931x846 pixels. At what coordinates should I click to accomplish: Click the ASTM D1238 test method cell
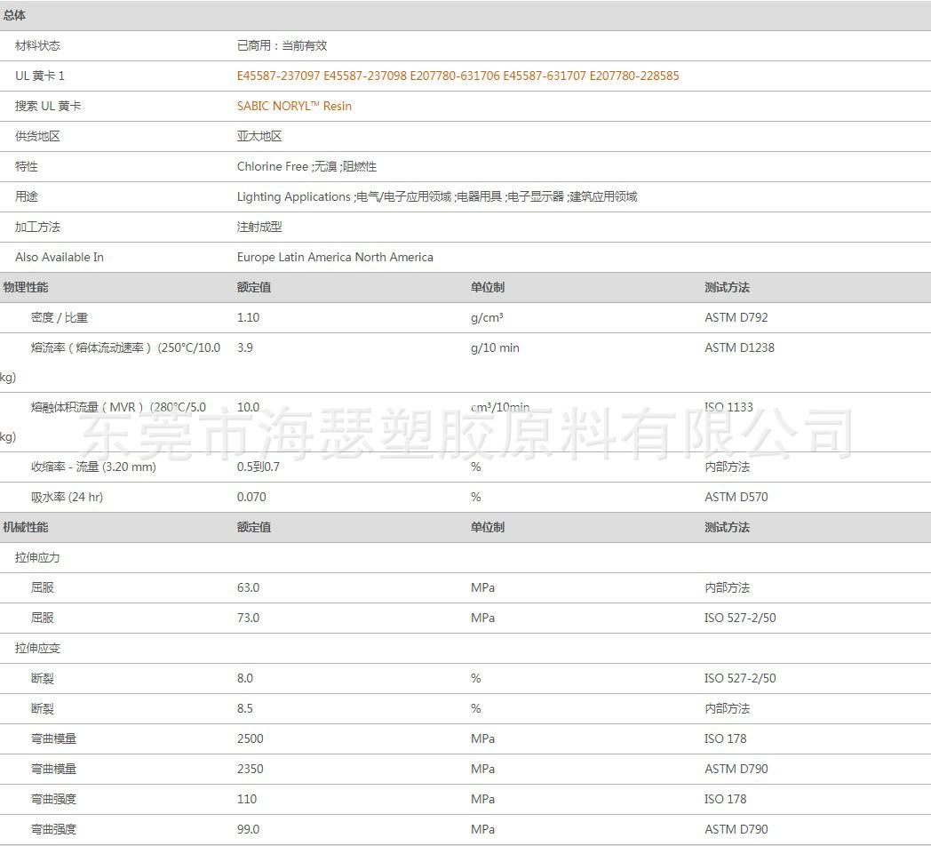pos(739,348)
